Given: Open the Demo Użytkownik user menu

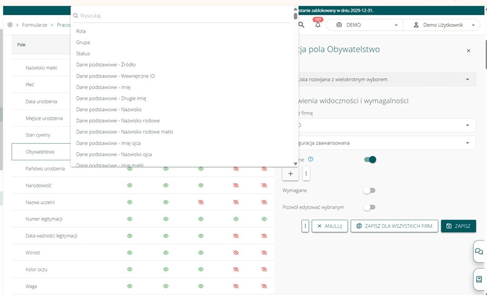Looking at the screenshot, I should tap(443, 25).
